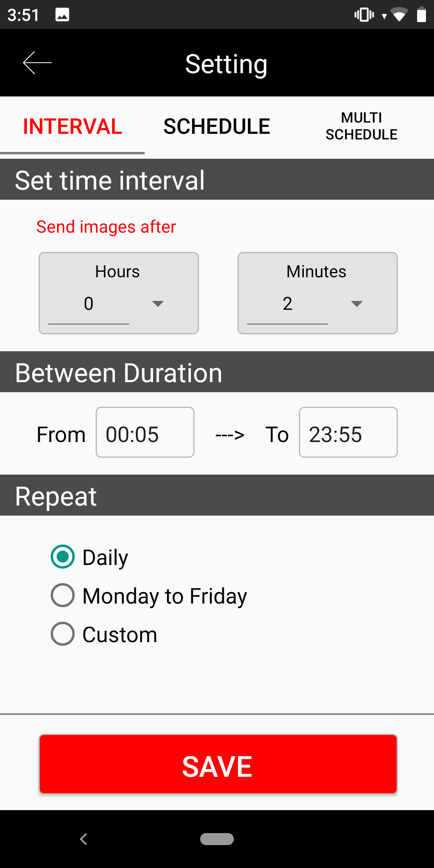This screenshot has height=868, width=434.
Task: Tap the image notification icon in status bar
Action: [62, 15]
